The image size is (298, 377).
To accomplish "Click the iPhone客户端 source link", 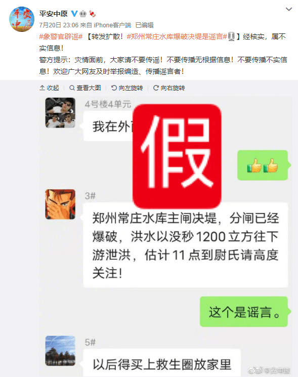I will click(x=112, y=25).
